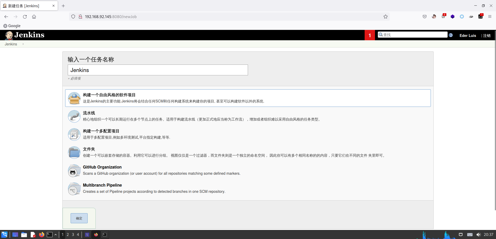Viewport: 496px width, 239px height.
Task: Open the black extension icon with badge 1
Action: (x=481, y=16)
